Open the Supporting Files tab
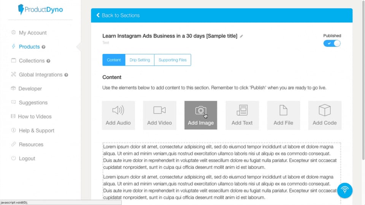Viewport: 365px width, 205px height. pyautogui.click(x=173, y=60)
